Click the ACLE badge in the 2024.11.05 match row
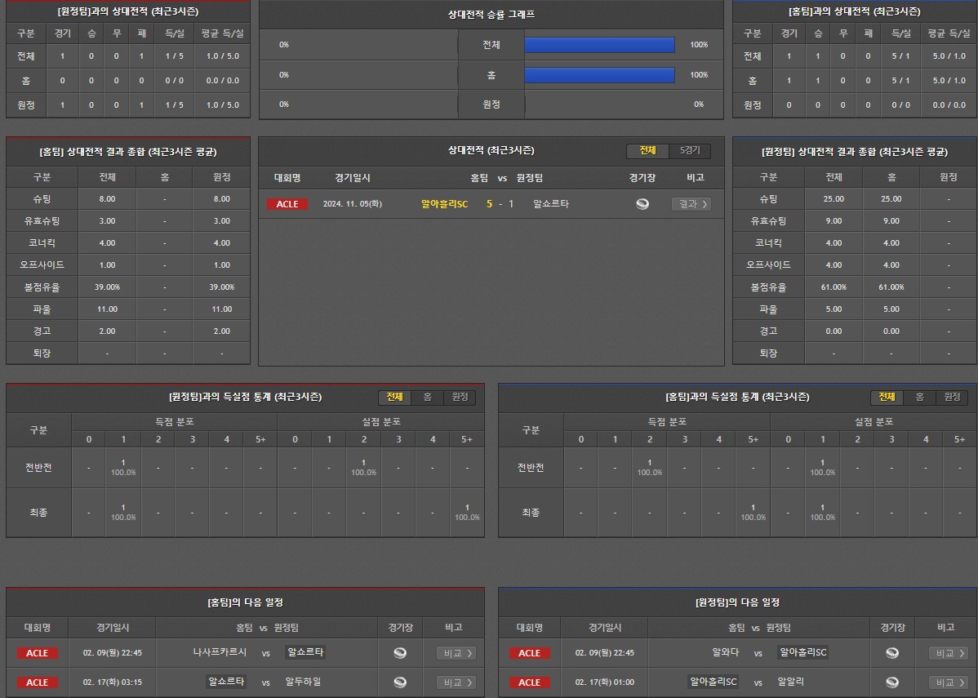Viewport: 978px width, 698px height. (287, 204)
